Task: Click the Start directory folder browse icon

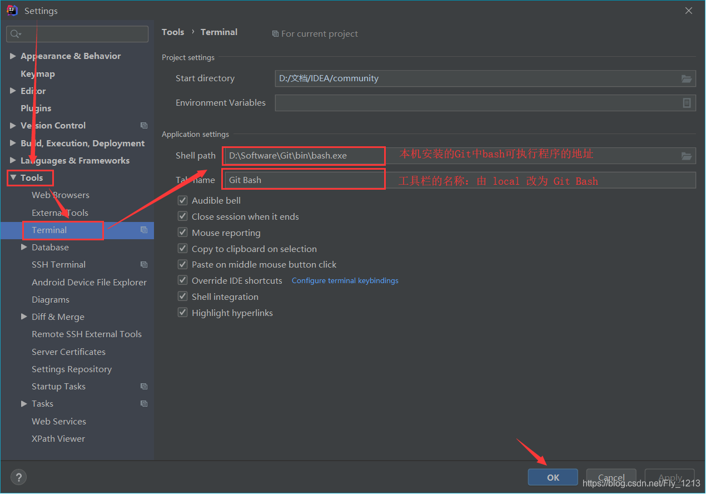Action: pos(687,78)
